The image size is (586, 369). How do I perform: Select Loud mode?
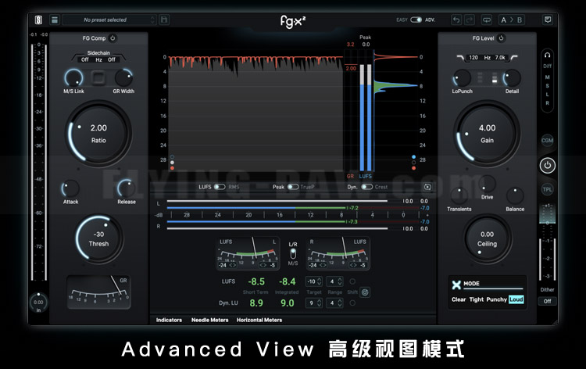(x=516, y=299)
